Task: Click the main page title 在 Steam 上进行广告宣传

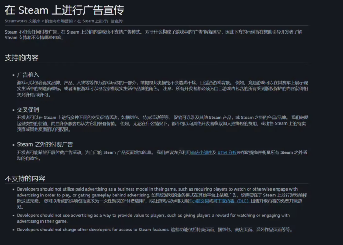Action: tap(64, 10)
